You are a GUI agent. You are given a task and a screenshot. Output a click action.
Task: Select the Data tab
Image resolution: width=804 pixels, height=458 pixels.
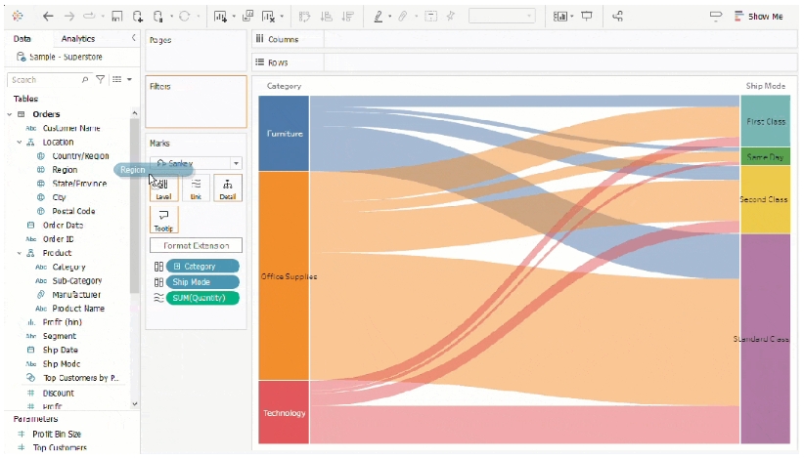point(22,38)
